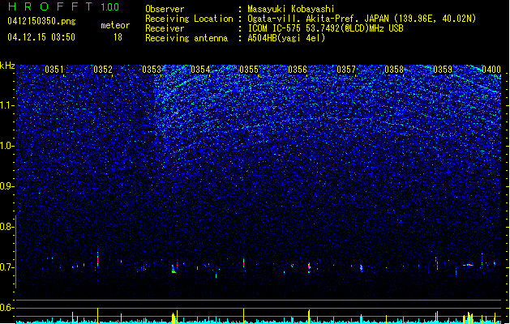
Task: Click the 0356 time marker
Action: click(298, 70)
